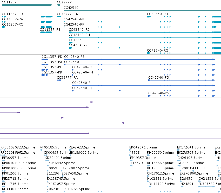Screen dimensions: 221x193
Task: Open transcript label CG11357-RC
Action: [12, 24]
